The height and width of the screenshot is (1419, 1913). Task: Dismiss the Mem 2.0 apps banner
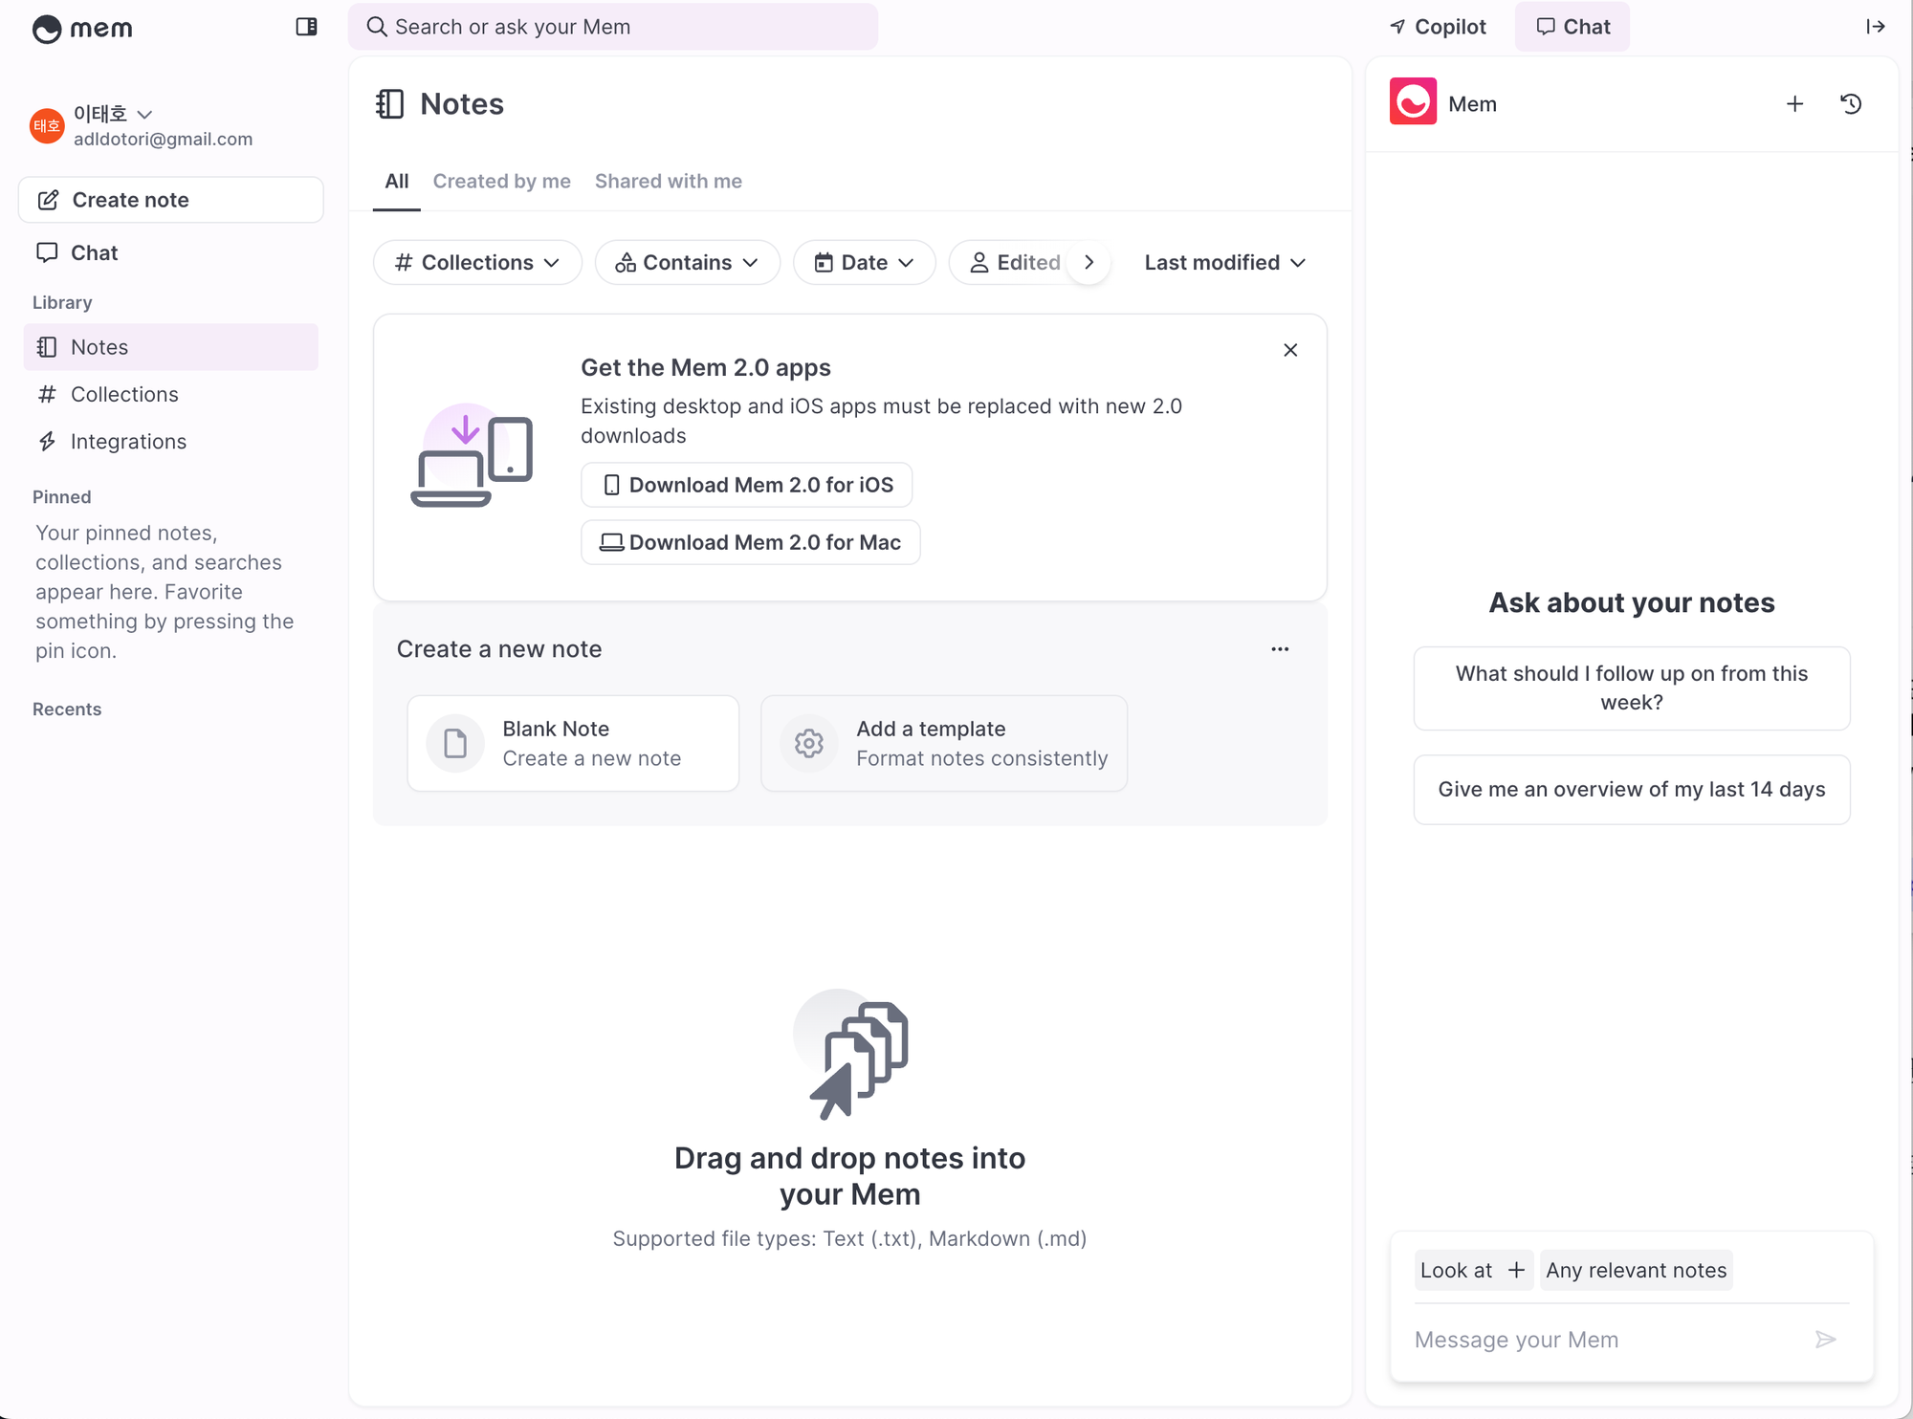coord(1290,350)
